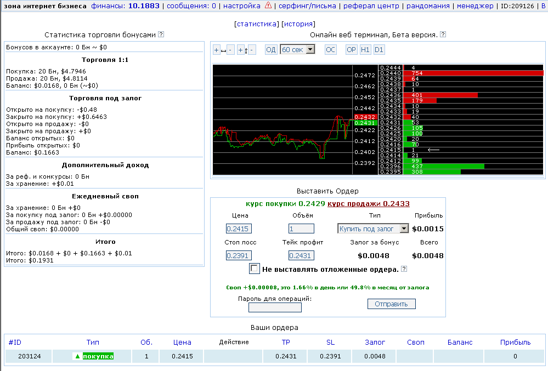Select order book row 0.2395 with volume 308
Image resolution: width=548 pixels, height=371 pixels.
461,172
